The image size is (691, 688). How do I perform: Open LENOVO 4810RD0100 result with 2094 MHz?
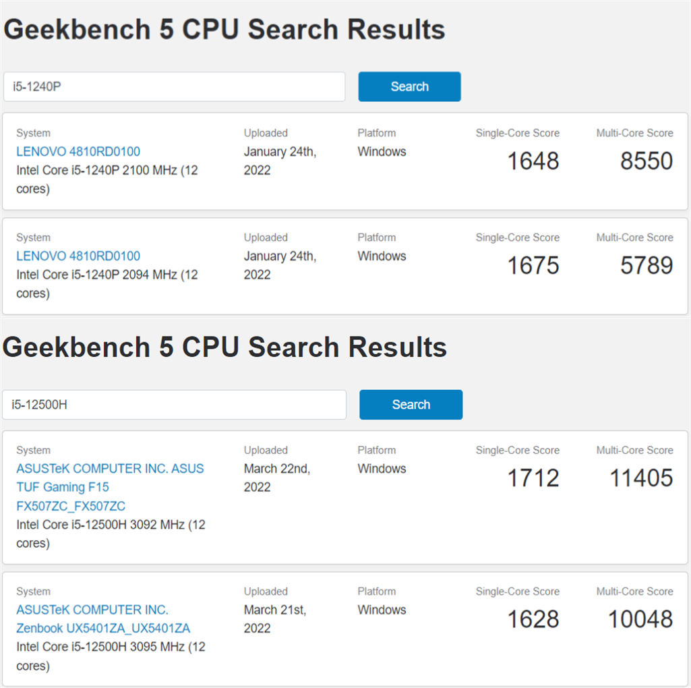[x=78, y=256]
